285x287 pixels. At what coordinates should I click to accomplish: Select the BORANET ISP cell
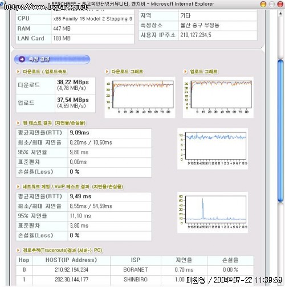tap(136, 270)
